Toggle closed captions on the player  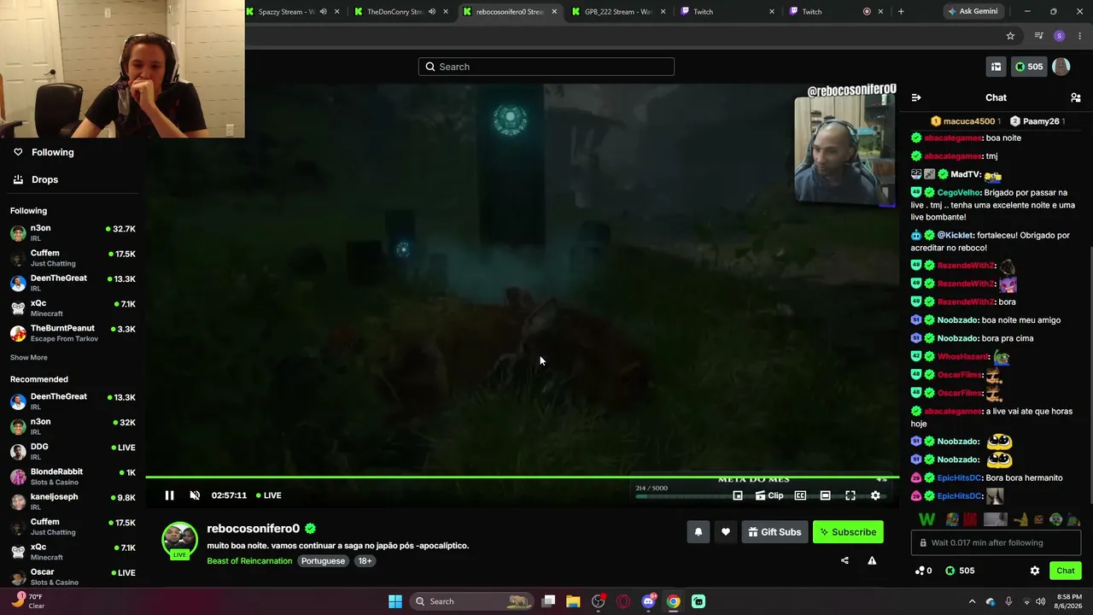[800, 495]
